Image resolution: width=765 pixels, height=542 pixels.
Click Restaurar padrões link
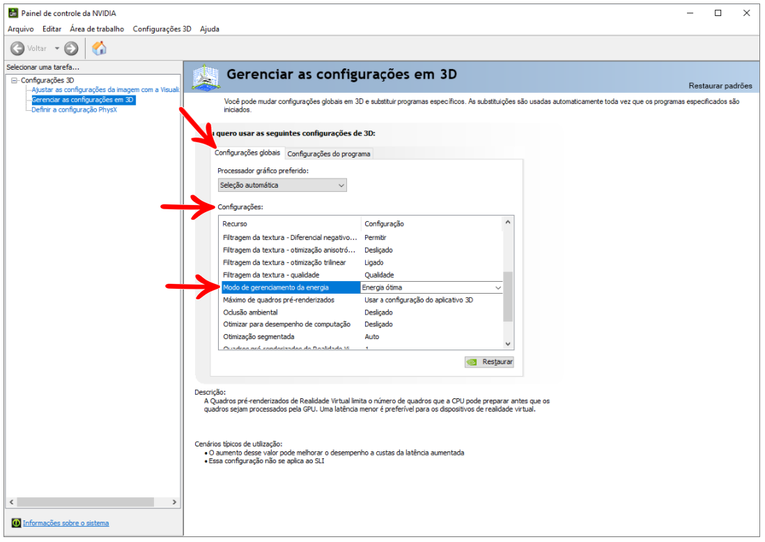coord(720,85)
